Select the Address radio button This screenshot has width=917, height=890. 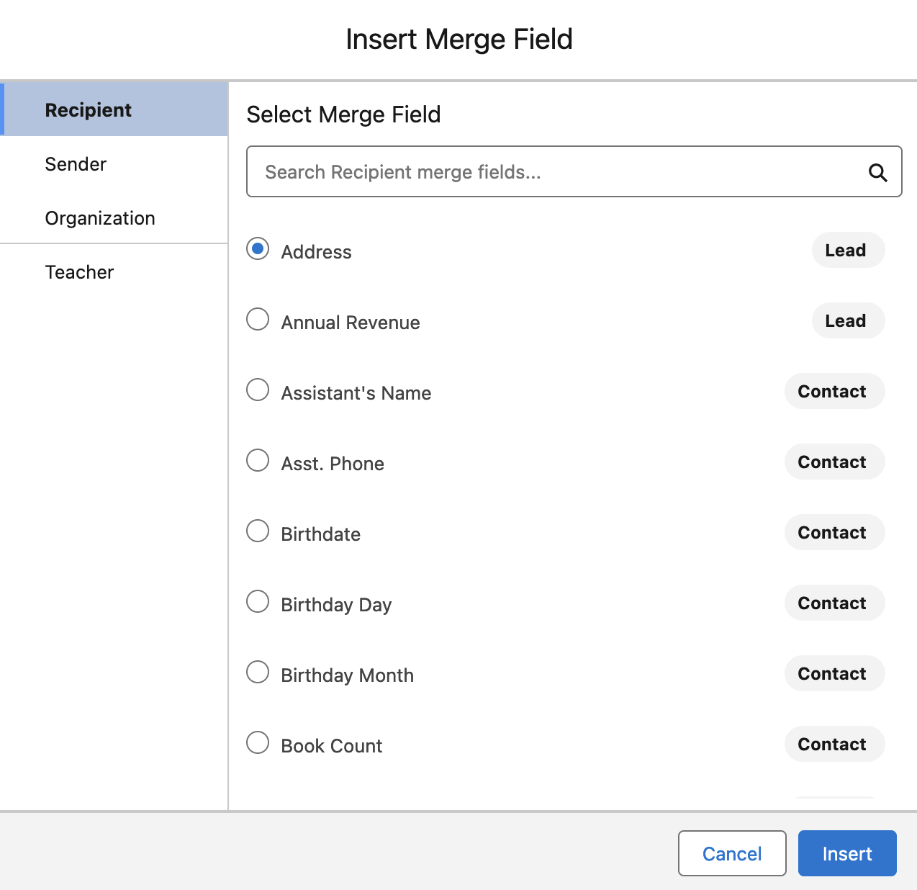pos(258,248)
